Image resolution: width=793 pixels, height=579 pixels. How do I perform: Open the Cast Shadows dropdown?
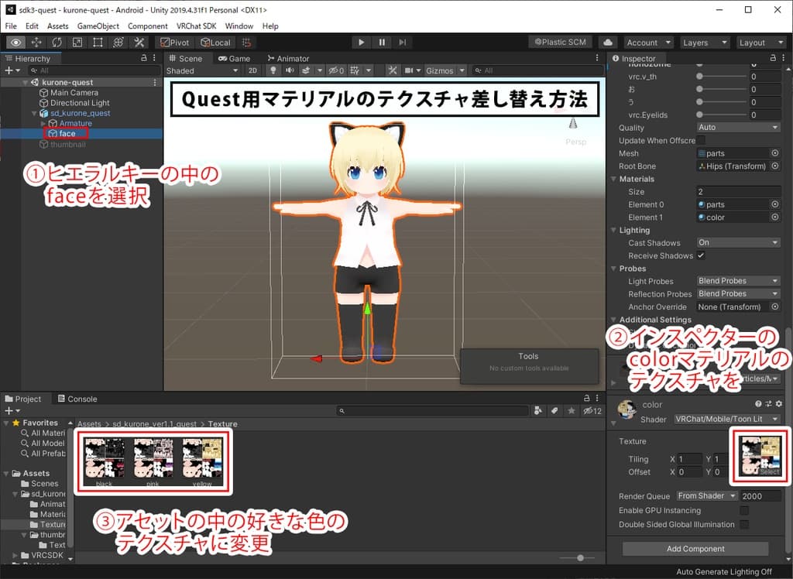[738, 243]
